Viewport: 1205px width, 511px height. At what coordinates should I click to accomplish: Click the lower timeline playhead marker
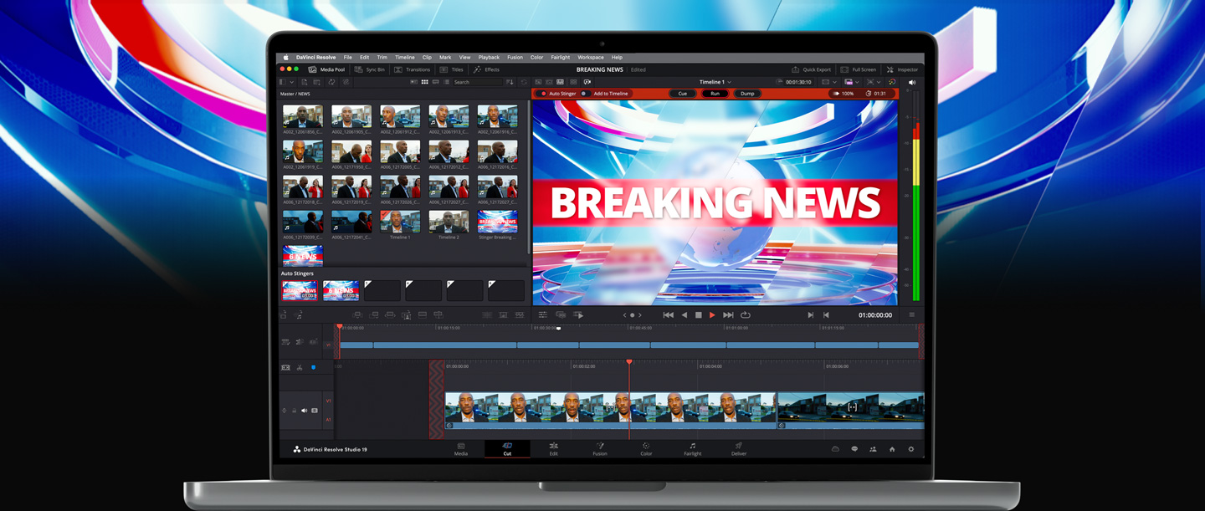tap(629, 362)
